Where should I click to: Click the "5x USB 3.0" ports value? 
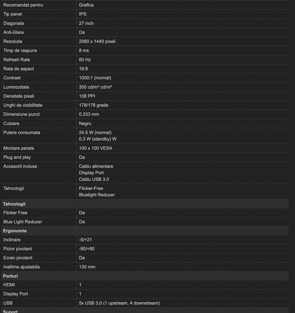[x=119, y=303]
